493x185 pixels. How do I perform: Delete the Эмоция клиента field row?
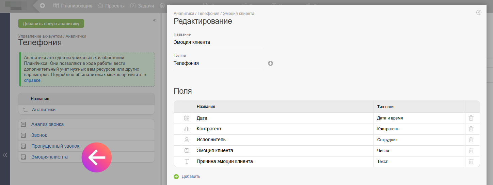click(471, 151)
